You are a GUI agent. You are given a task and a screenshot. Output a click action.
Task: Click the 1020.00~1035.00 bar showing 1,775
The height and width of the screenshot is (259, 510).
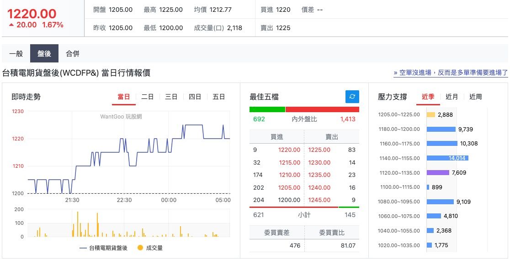coord(429,245)
